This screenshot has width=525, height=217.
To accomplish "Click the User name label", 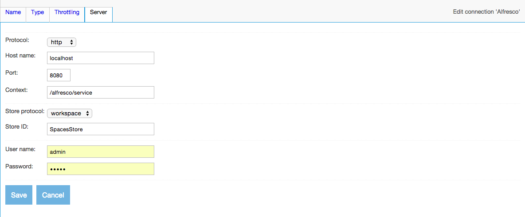I will coord(20,149).
